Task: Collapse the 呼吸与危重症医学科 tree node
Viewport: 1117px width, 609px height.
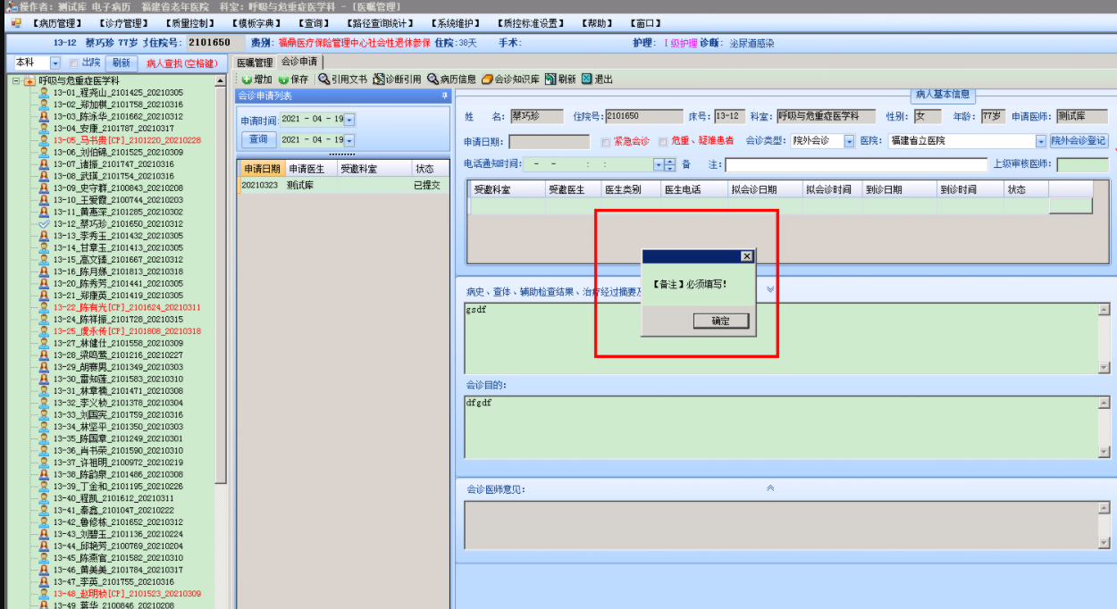Action: 16,81
